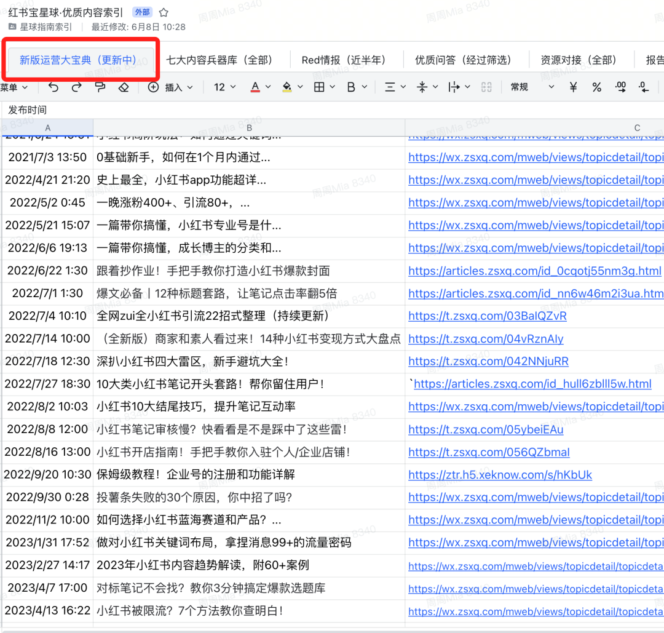Select cell 小红书被限流？7个方法教你查明白！

click(x=249, y=610)
